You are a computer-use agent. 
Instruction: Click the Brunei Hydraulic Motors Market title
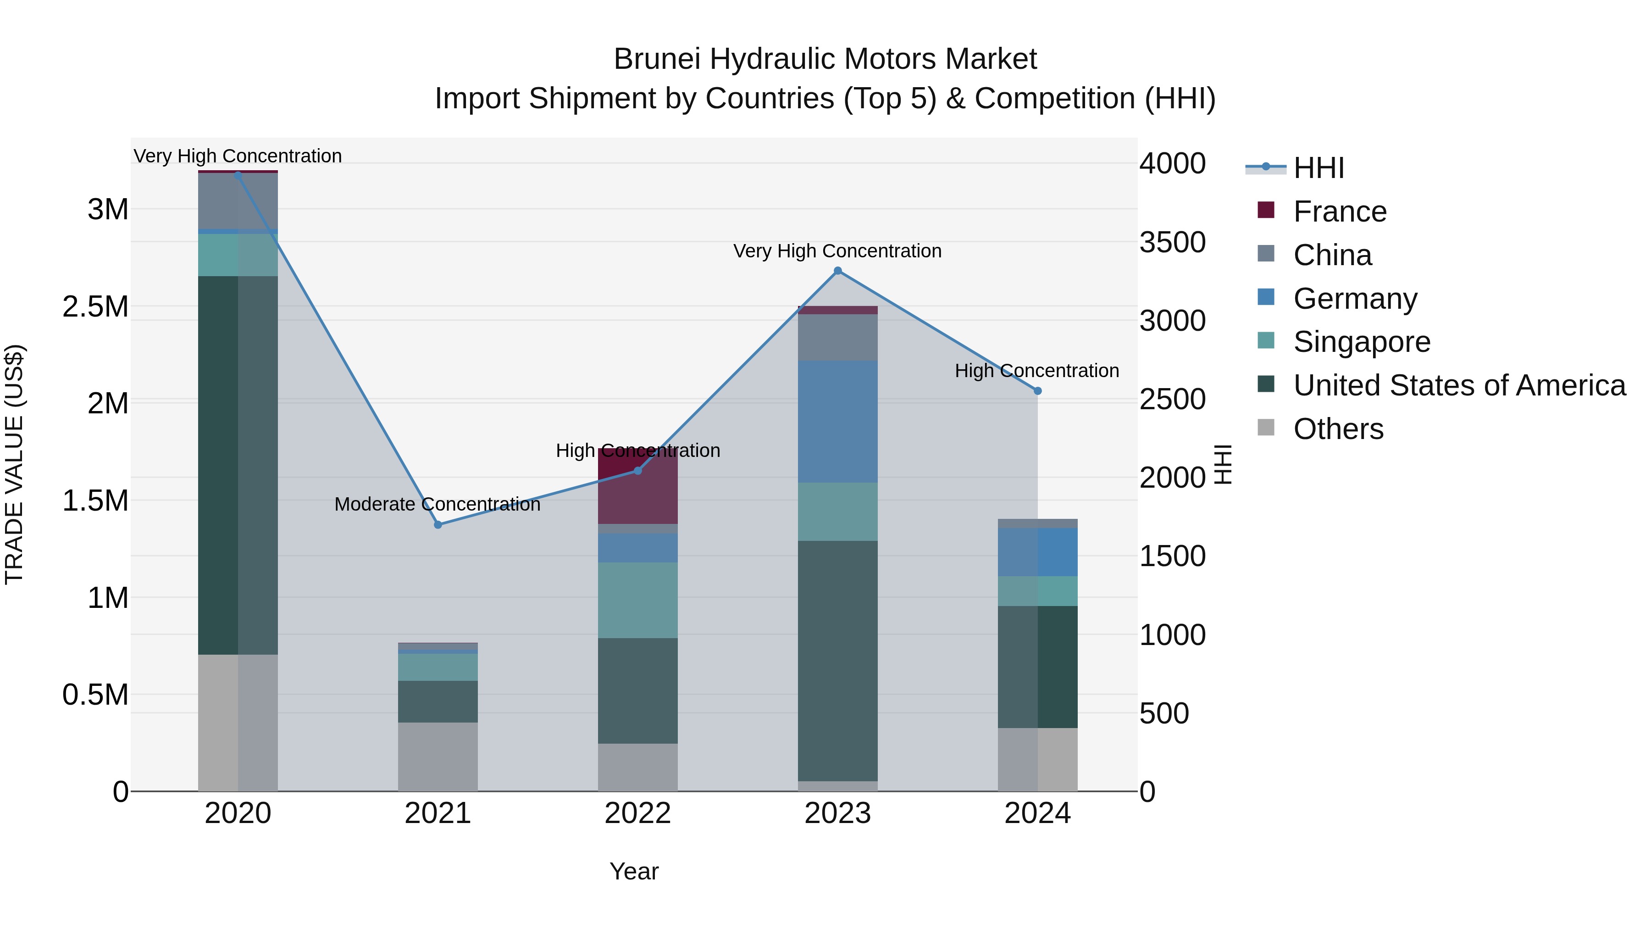(825, 59)
